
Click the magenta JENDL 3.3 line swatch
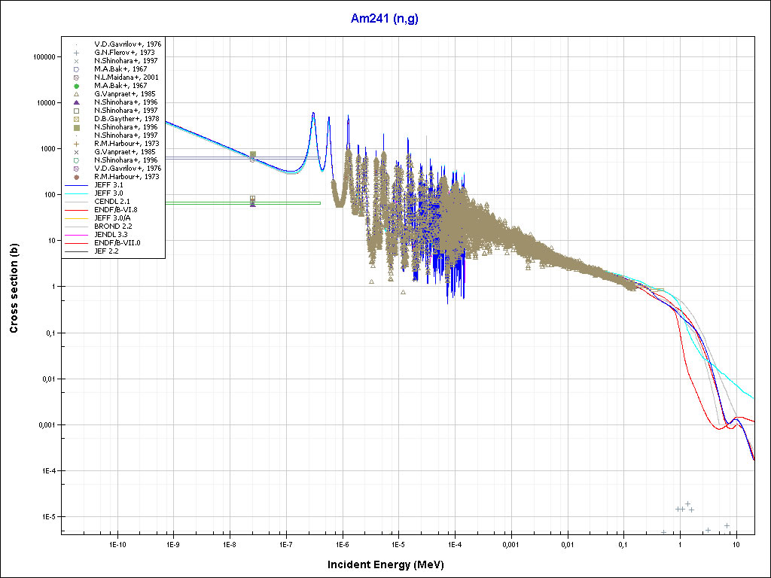(76, 234)
